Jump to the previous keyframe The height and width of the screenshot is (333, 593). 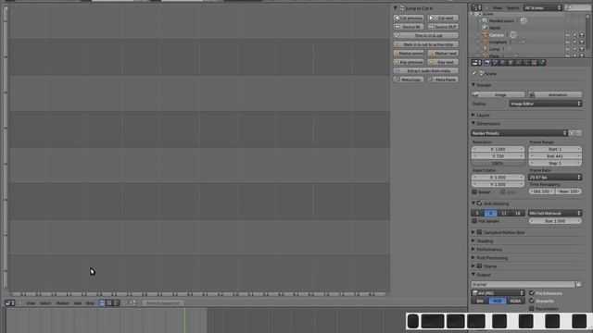coord(409,62)
